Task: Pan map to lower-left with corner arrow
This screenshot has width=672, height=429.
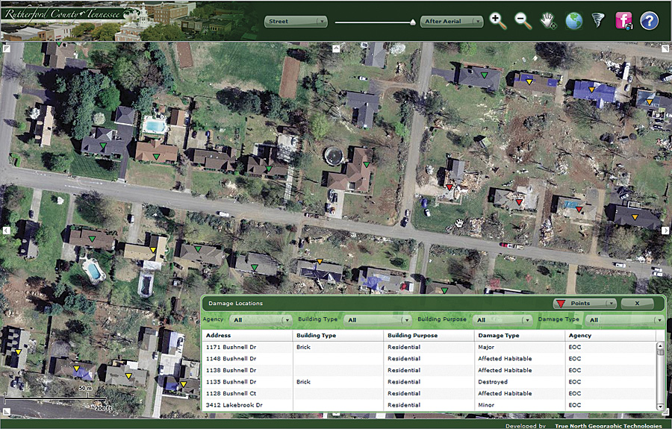Action: (x=7, y=412)
